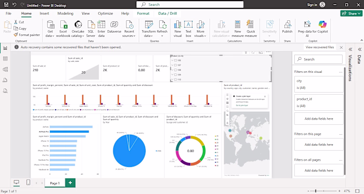
Task: Click the slicer visual's filter icon
Action: 246,53
